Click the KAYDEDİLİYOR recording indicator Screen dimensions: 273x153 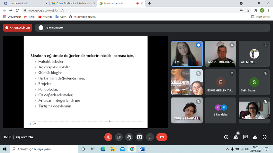[18, 28]
